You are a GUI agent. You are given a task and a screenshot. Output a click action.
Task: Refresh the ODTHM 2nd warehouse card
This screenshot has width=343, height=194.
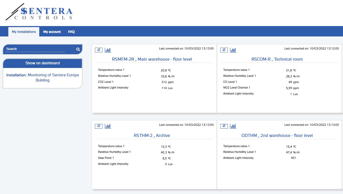[x=224, y=126]
